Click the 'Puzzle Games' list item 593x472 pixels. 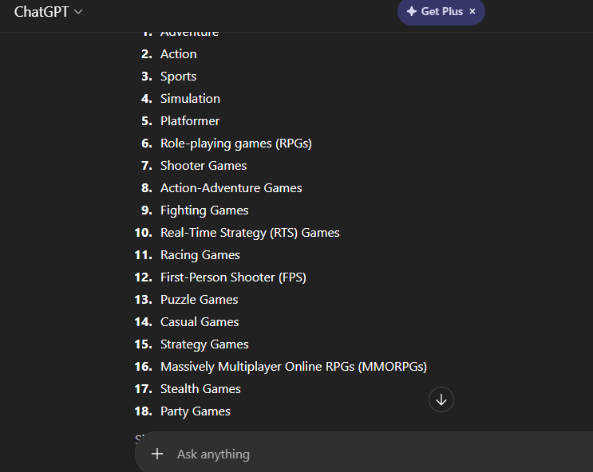click(x=200, y=300)
